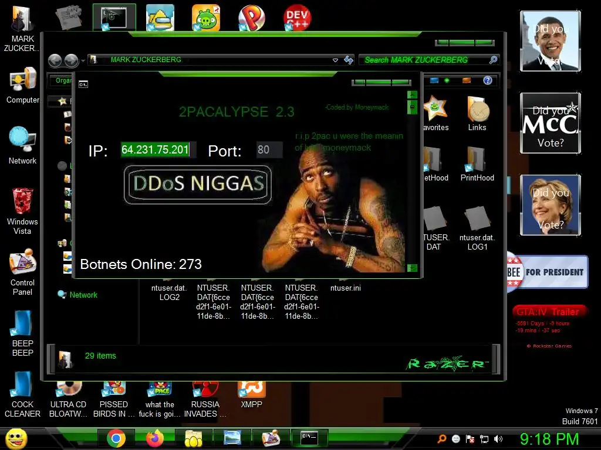Screen dimensions: 601x450
Task: Click Network in Explorer navigation pane
Action: 83,295
